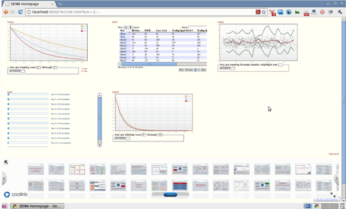Viewport: 346px width, 209px height.
Task: Bookmark page with the star icon
Action: pyautogui.click(x=264, y=12)
